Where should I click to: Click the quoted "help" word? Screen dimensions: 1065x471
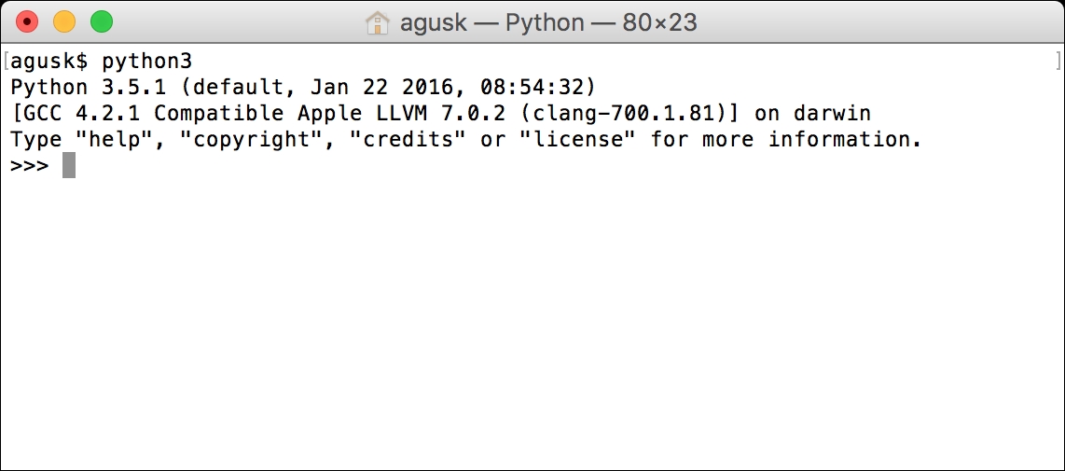(x=114, y=139)
